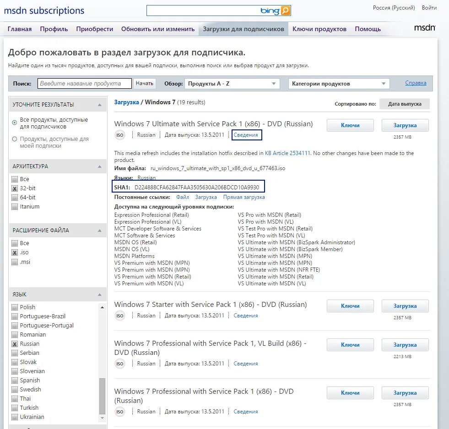Click Загрузка button for Windows 7 Ultimate
This screenshot has height=429, width=449.
405,125
